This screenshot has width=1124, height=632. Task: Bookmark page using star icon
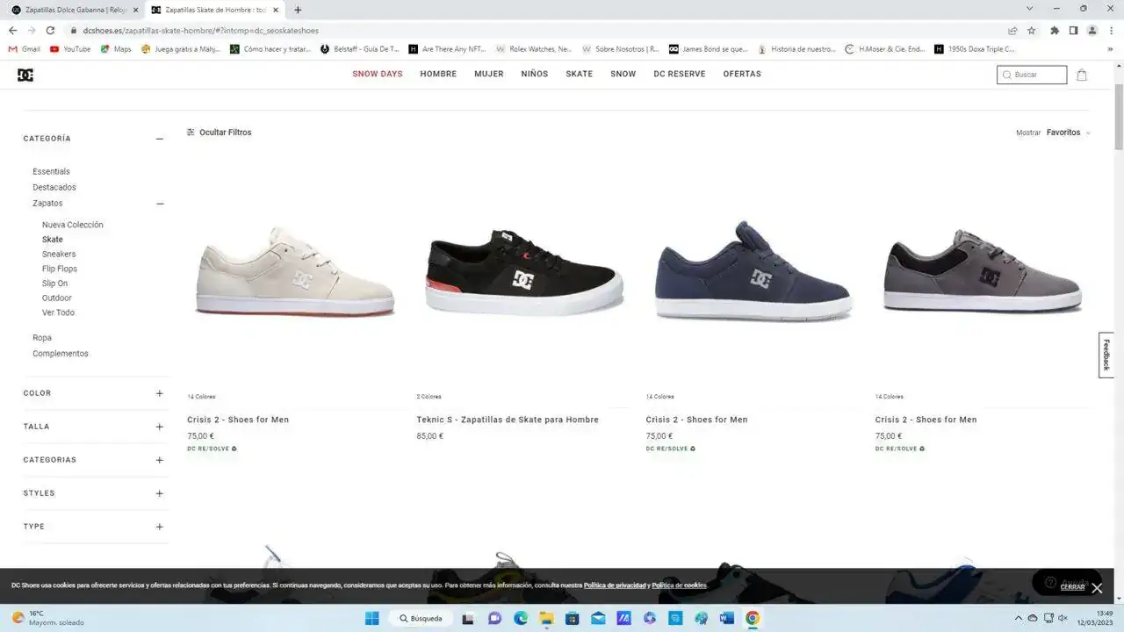(x=1032, y=31)
